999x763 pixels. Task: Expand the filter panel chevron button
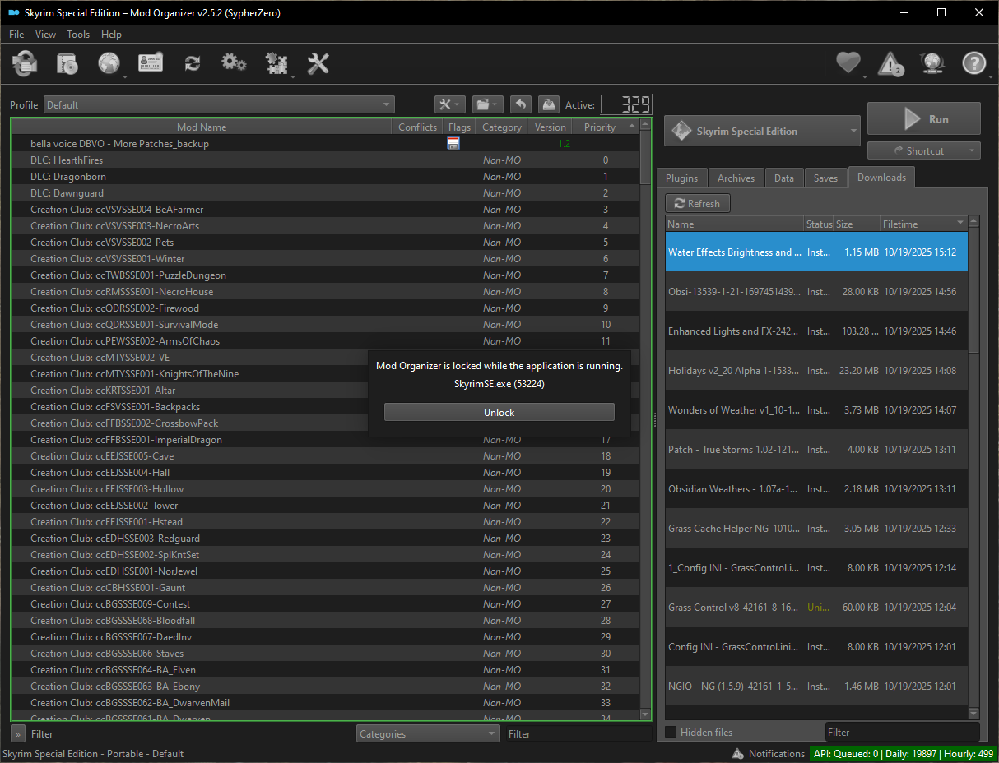click(x=18, y=733)
